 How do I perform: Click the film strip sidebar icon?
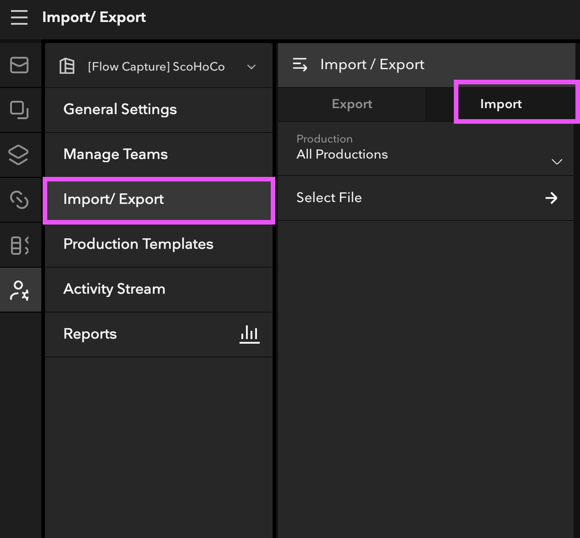[19, 245]
